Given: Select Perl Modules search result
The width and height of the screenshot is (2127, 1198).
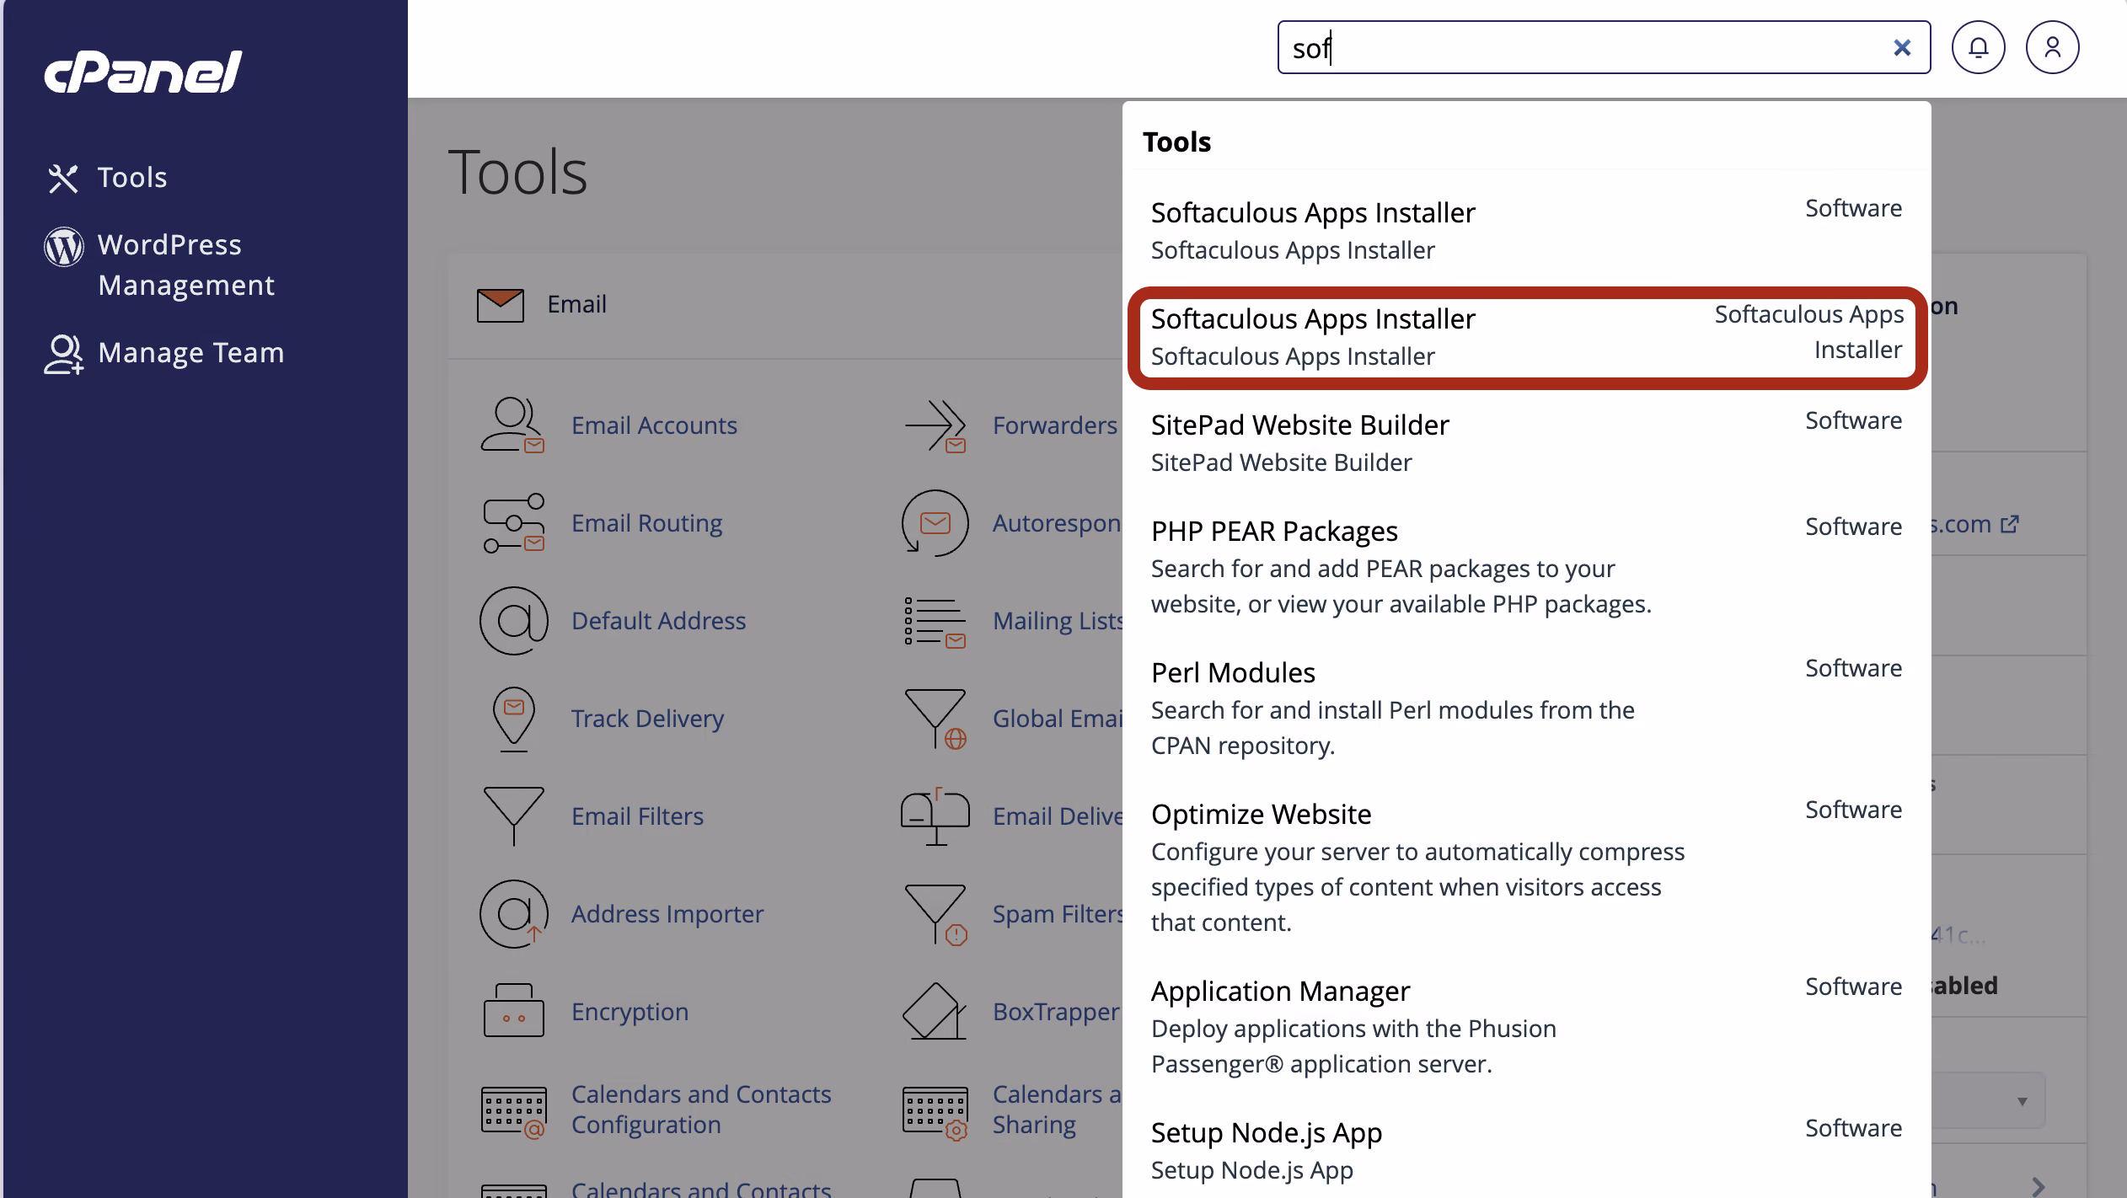Looking at the screenshot, I should tap(1526, 708).
